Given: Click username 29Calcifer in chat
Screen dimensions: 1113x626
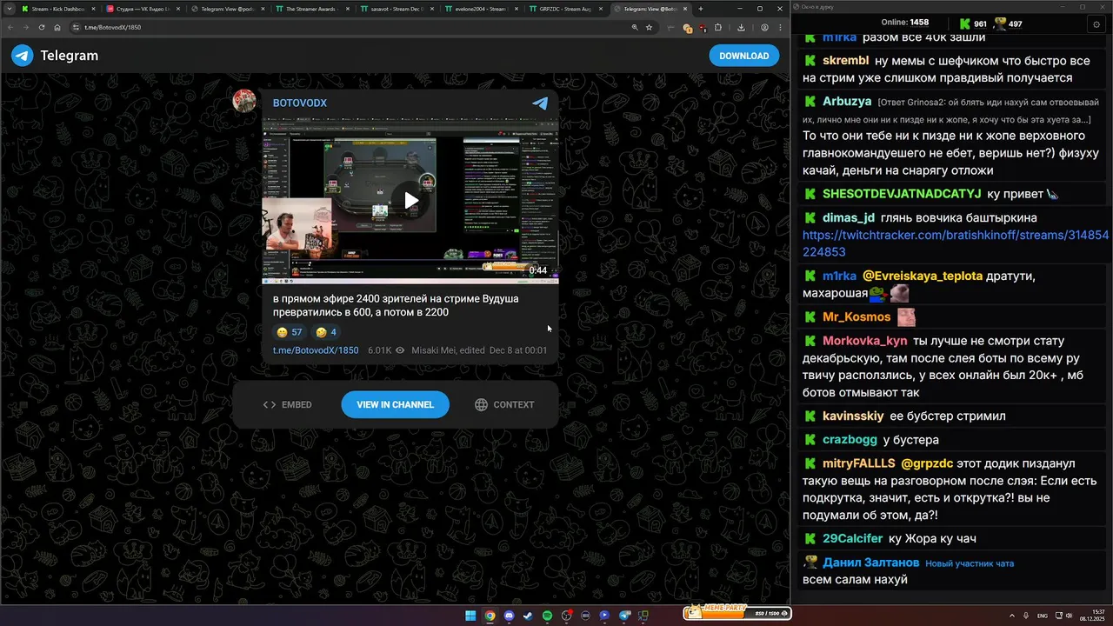Looking at the screenshot, I should point(852,539).
